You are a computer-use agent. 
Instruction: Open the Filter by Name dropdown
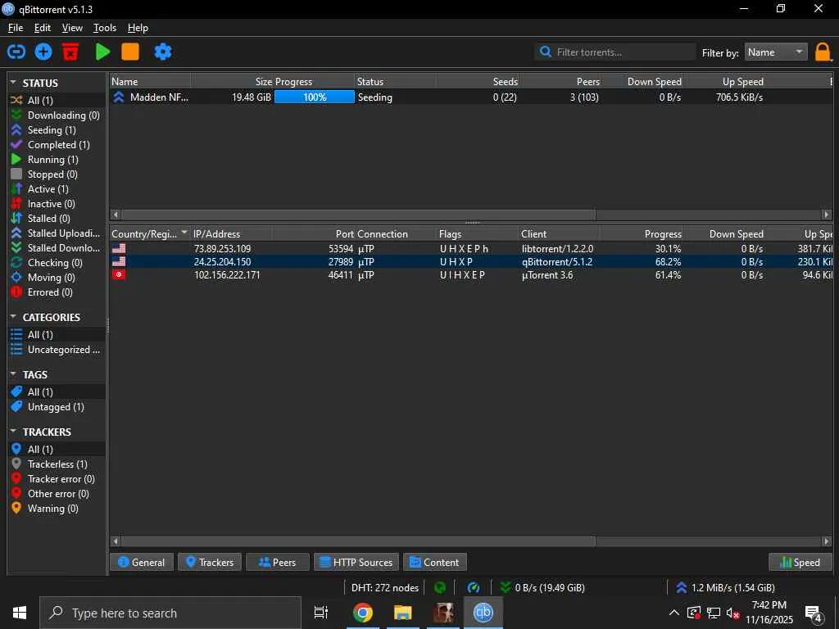[x=776, y=52]
